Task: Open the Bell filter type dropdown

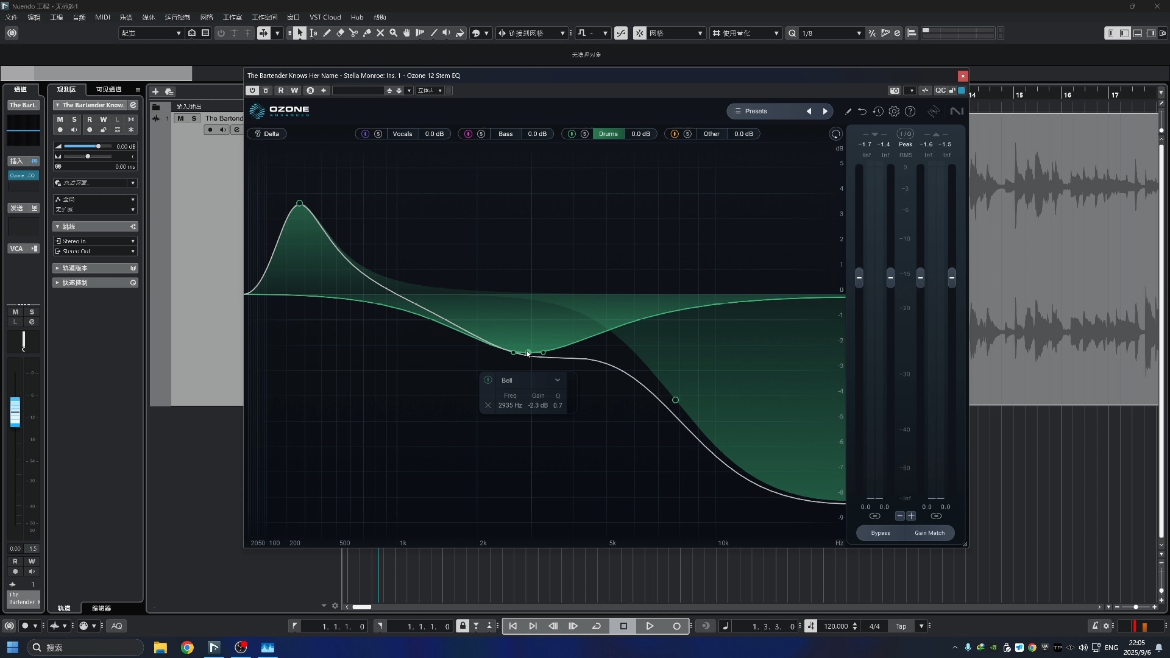Action: [530, 381]
